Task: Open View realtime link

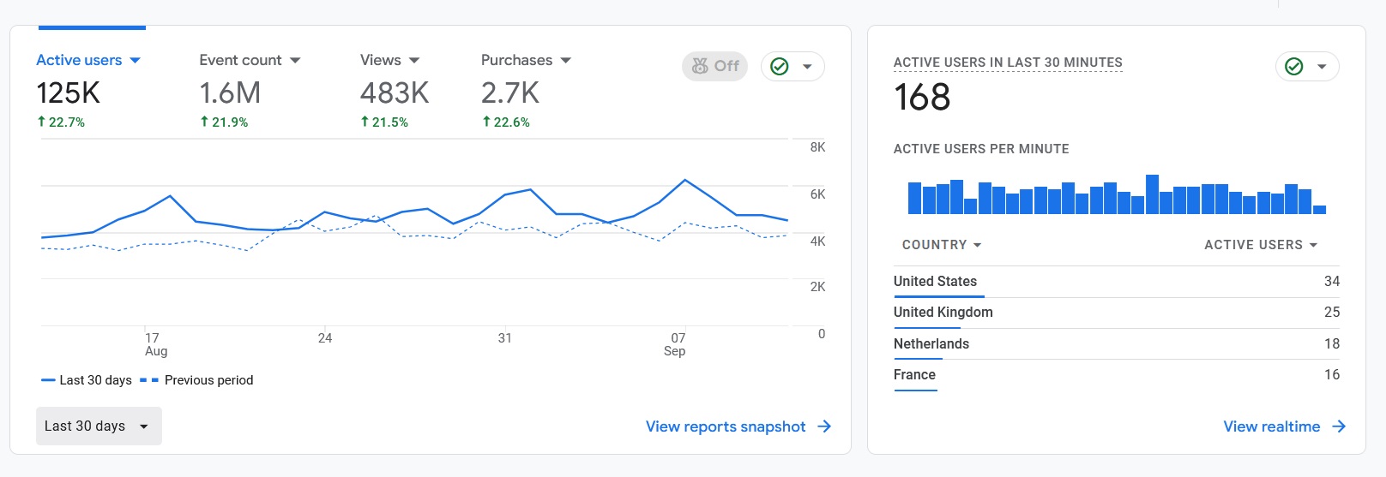Action: click(x=1271, y=426)
